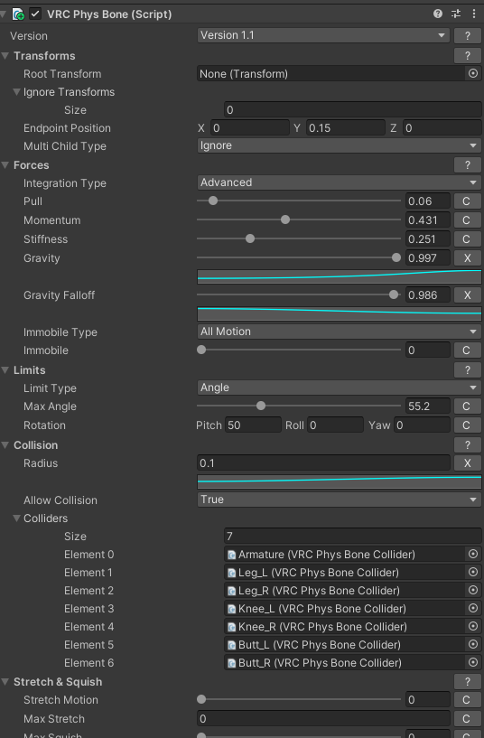Click the Transforms section help button
Screen dimensions: 484x738
pos(467,55)
